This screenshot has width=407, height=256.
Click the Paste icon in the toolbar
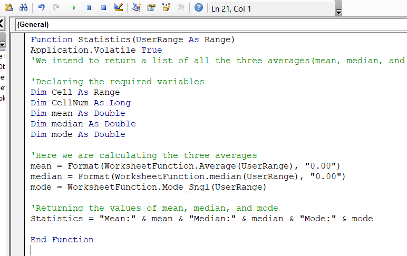pyautogui.click(x=9, y=8)
